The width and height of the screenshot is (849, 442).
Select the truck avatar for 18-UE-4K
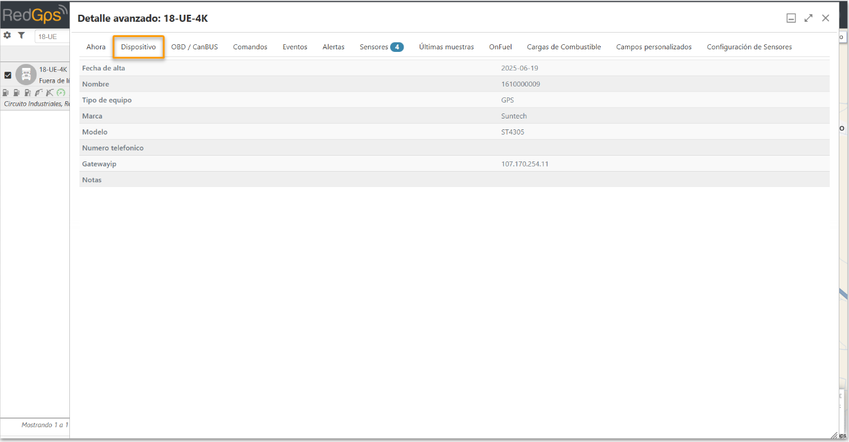[26, 74]
